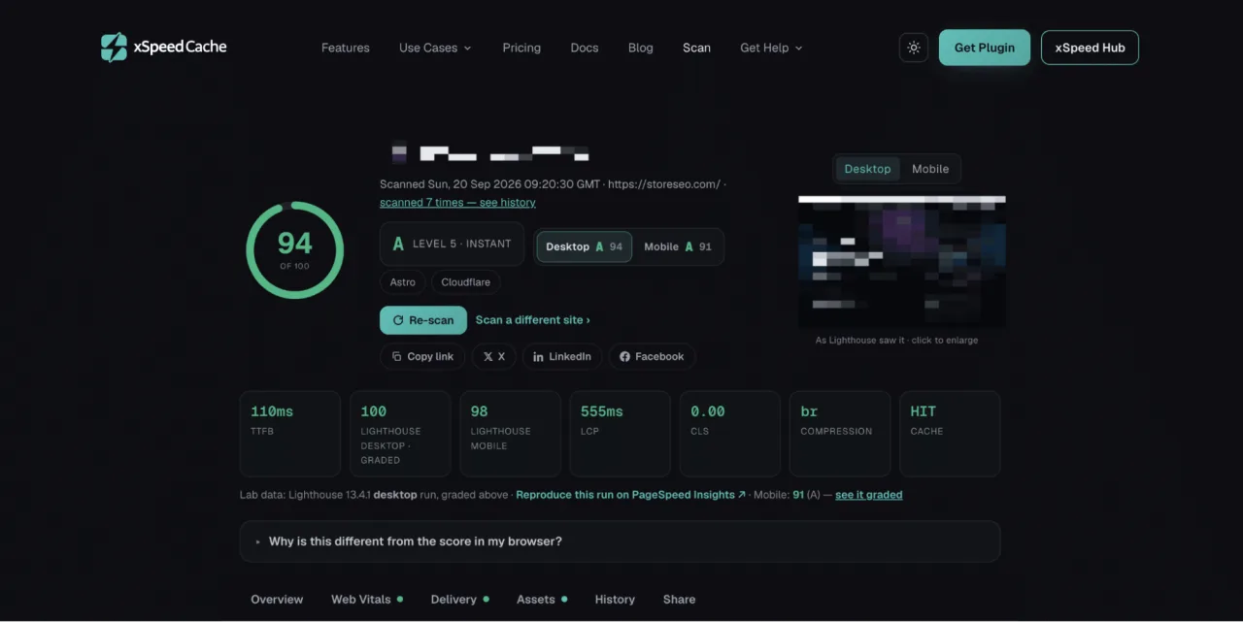Open the Get Help dropdown menu
1243x622 pixels.
771,48
